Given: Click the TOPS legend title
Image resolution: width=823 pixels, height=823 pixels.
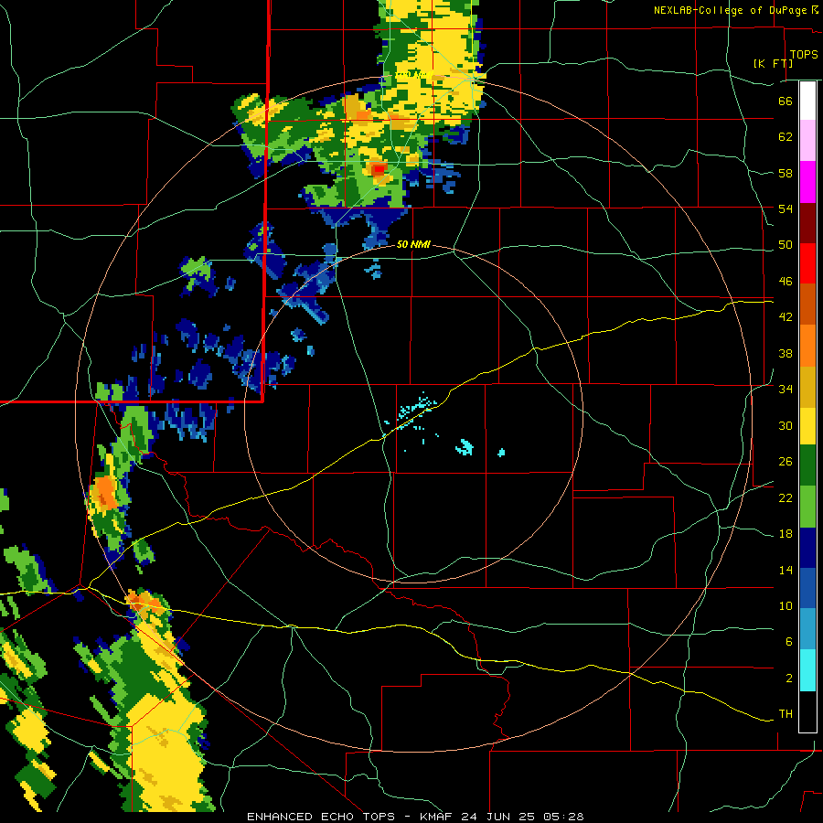Looking at the screenshot, I should 804,54.
